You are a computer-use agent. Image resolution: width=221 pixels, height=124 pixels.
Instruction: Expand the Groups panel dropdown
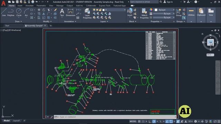[181, 21]
